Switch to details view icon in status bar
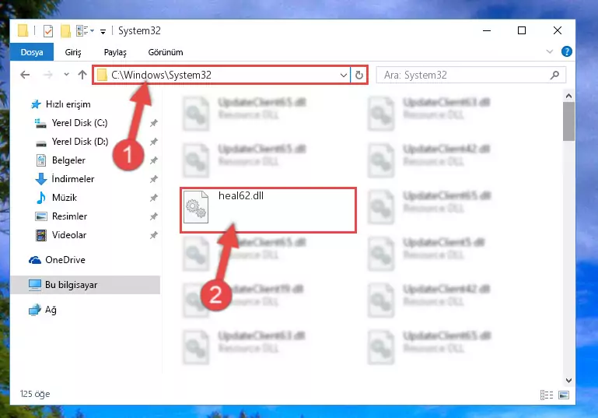 (547, 395)
